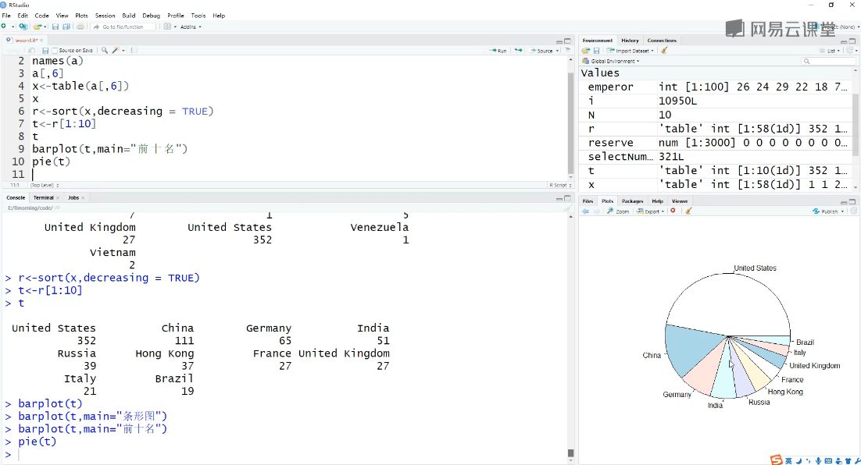Go to previous plot with back arrow
861x465 pixels.
[x=585, y=211]
